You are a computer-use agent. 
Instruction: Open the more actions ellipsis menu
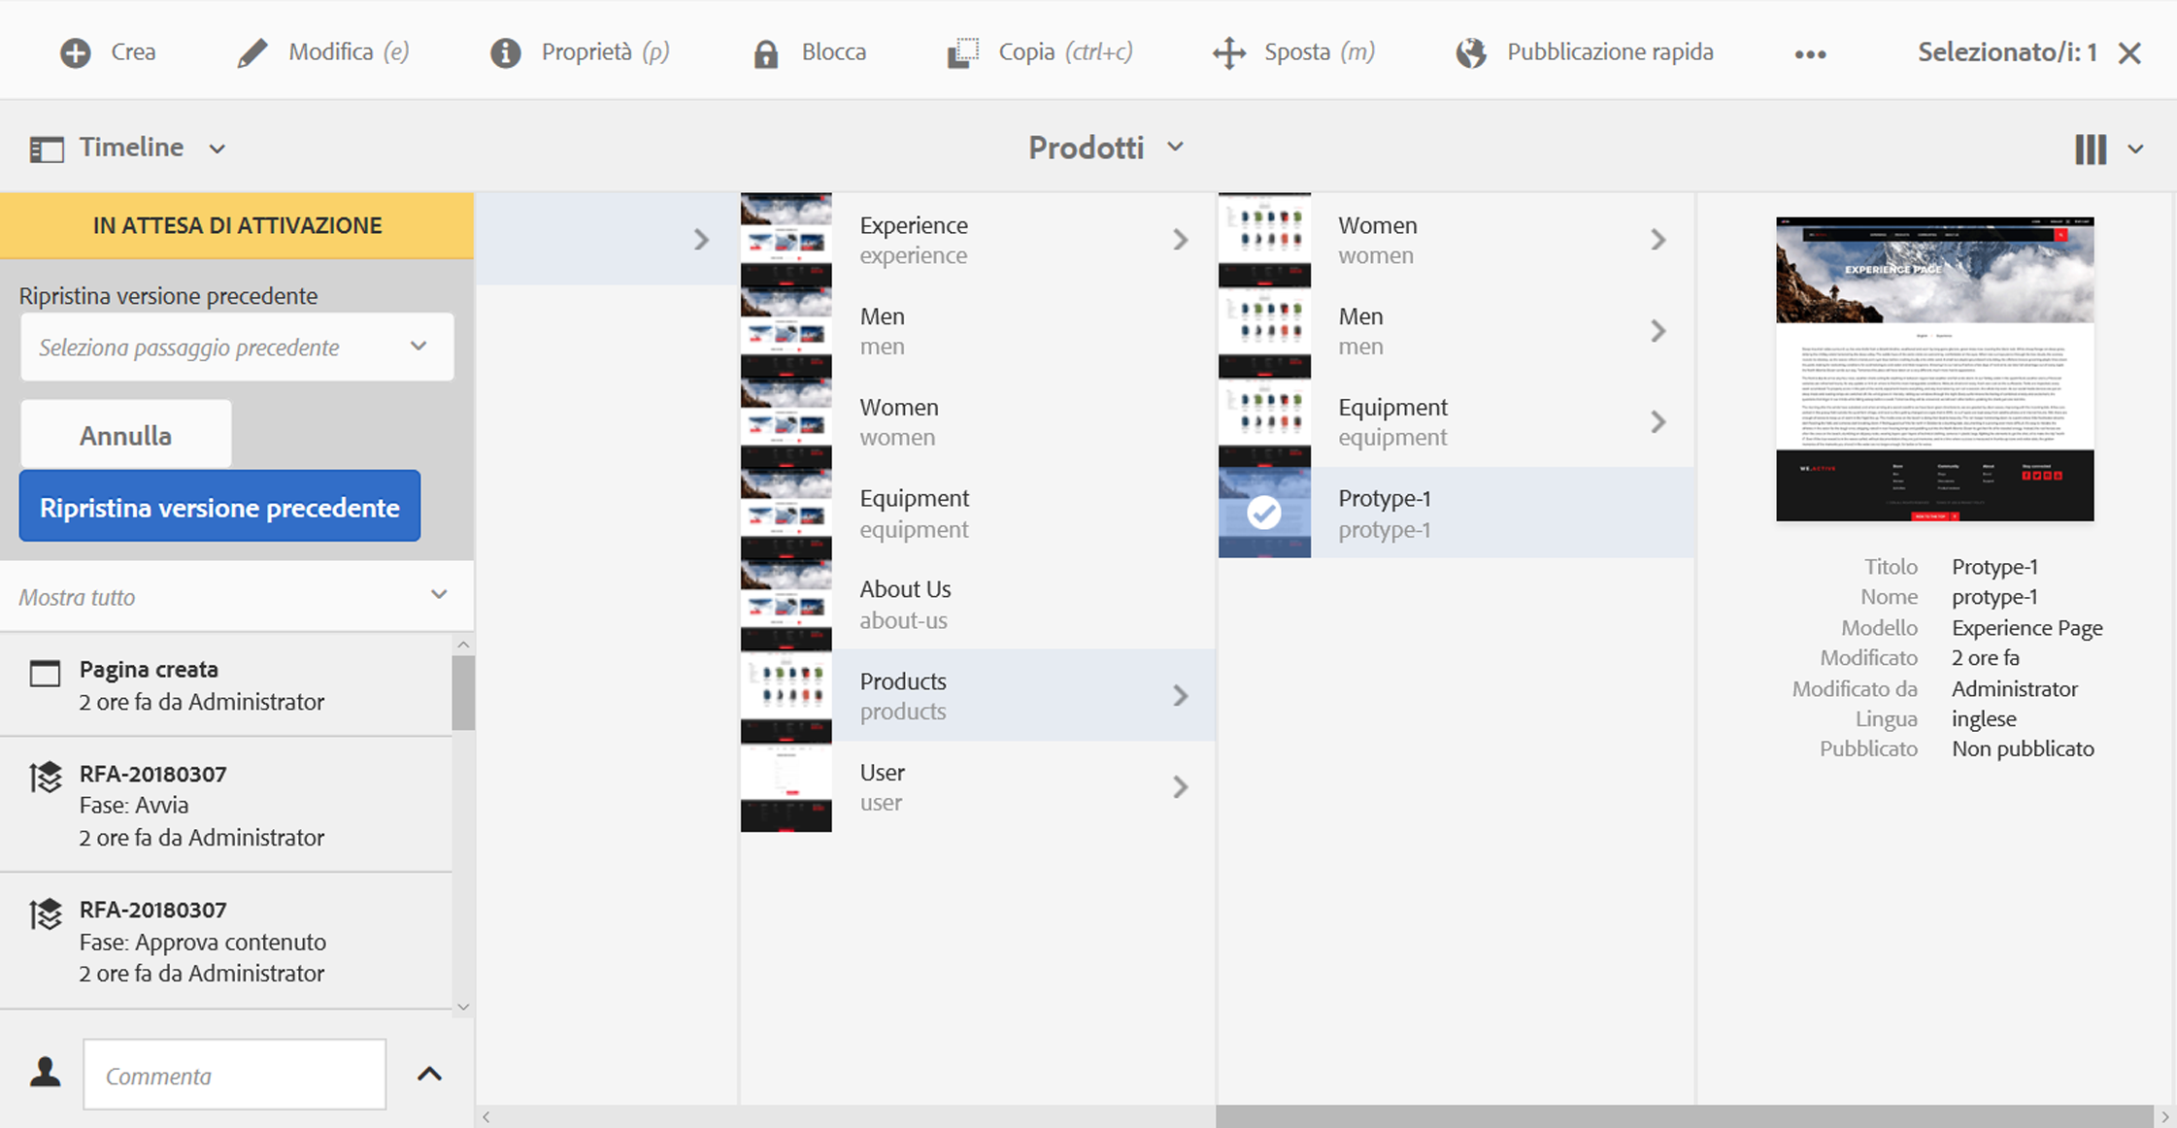(x=1810, y=54)
